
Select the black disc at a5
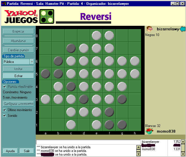pos(45,74)
